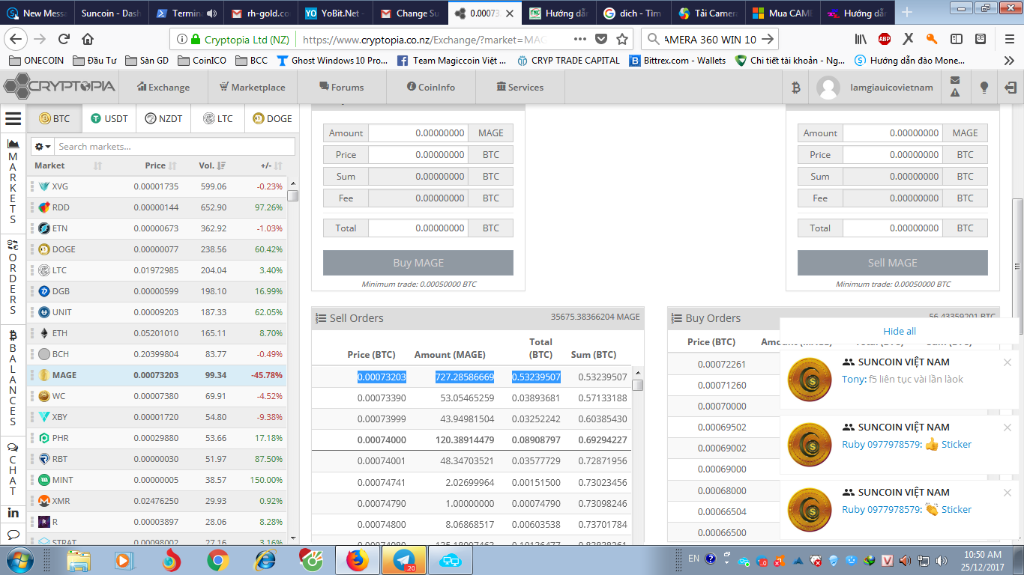This screenshot has width=1024, height=575.
Task: Click the Sell MAGE button
Action: coord(892,263)
